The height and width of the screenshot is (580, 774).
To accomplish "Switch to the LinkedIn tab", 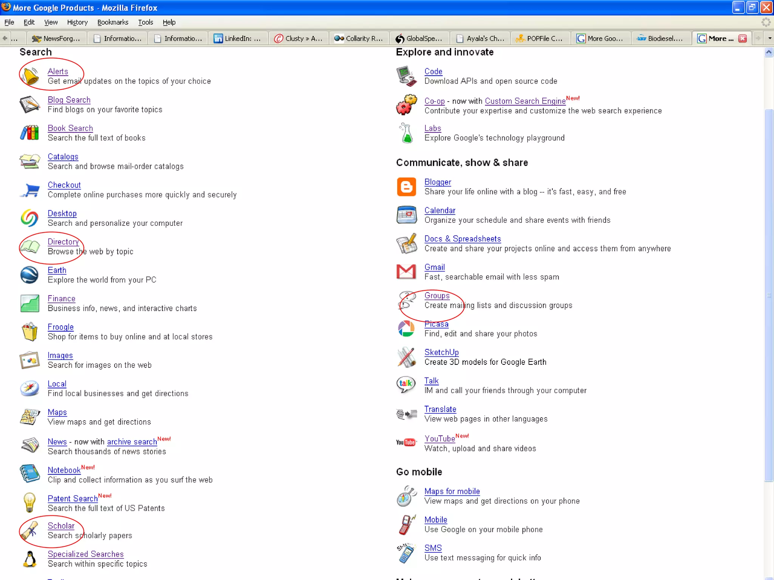I will pyautogui.click(x=238, y=39).
